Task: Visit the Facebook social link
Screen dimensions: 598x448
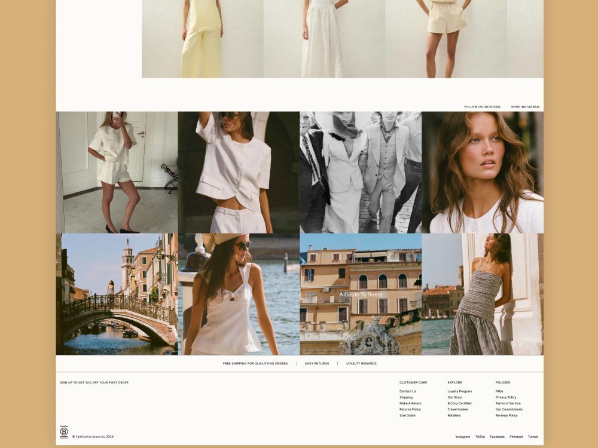Action: tap(498, 437)
